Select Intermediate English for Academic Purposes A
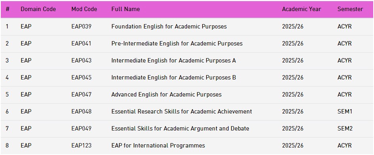 click(x=174, y=60)
